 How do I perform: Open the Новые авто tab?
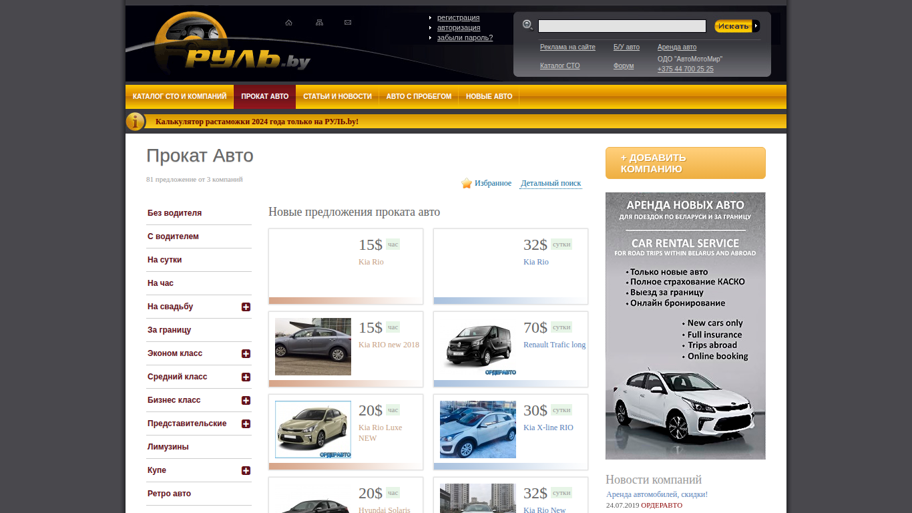[x=489, y=97]
